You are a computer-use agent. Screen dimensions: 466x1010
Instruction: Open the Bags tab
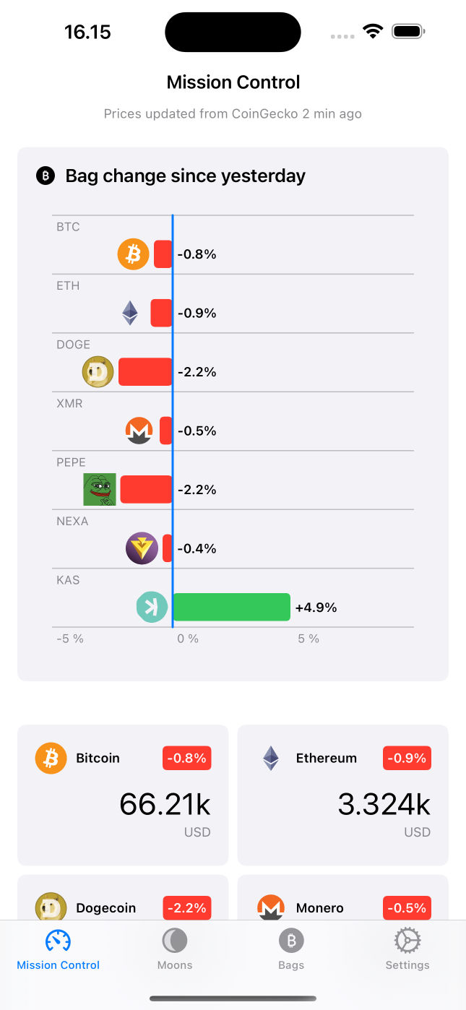[x=291, y=949]
